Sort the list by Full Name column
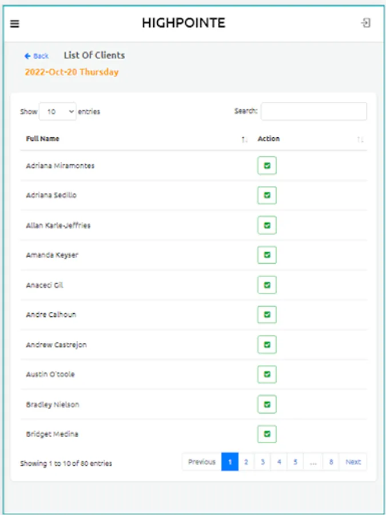 click(x=42, y=139)
